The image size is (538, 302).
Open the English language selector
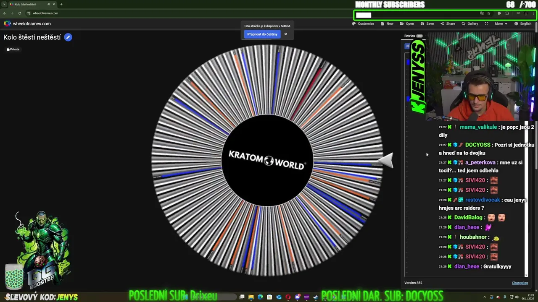(523, 23)
